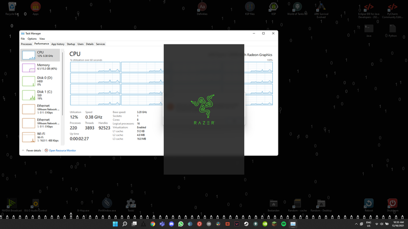Open the volume tray icon
Image resolution: width=408 pixels, height=229 pixels.
point(381,224)
